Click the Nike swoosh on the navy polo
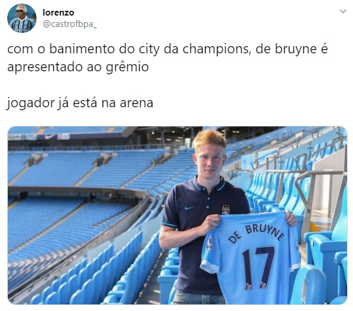This screenshot has height=311, width=353. 189,208
